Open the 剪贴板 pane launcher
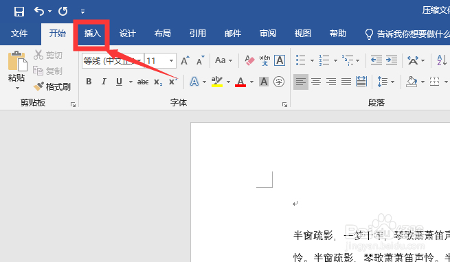Image resolution: width=450 pixels, height=262 pixels. [74, 105]
